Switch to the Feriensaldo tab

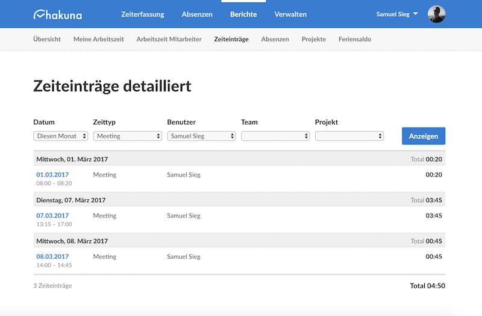click(x=355, y=39)
